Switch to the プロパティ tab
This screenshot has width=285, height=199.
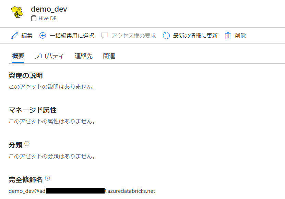click(x=49, y=56)
